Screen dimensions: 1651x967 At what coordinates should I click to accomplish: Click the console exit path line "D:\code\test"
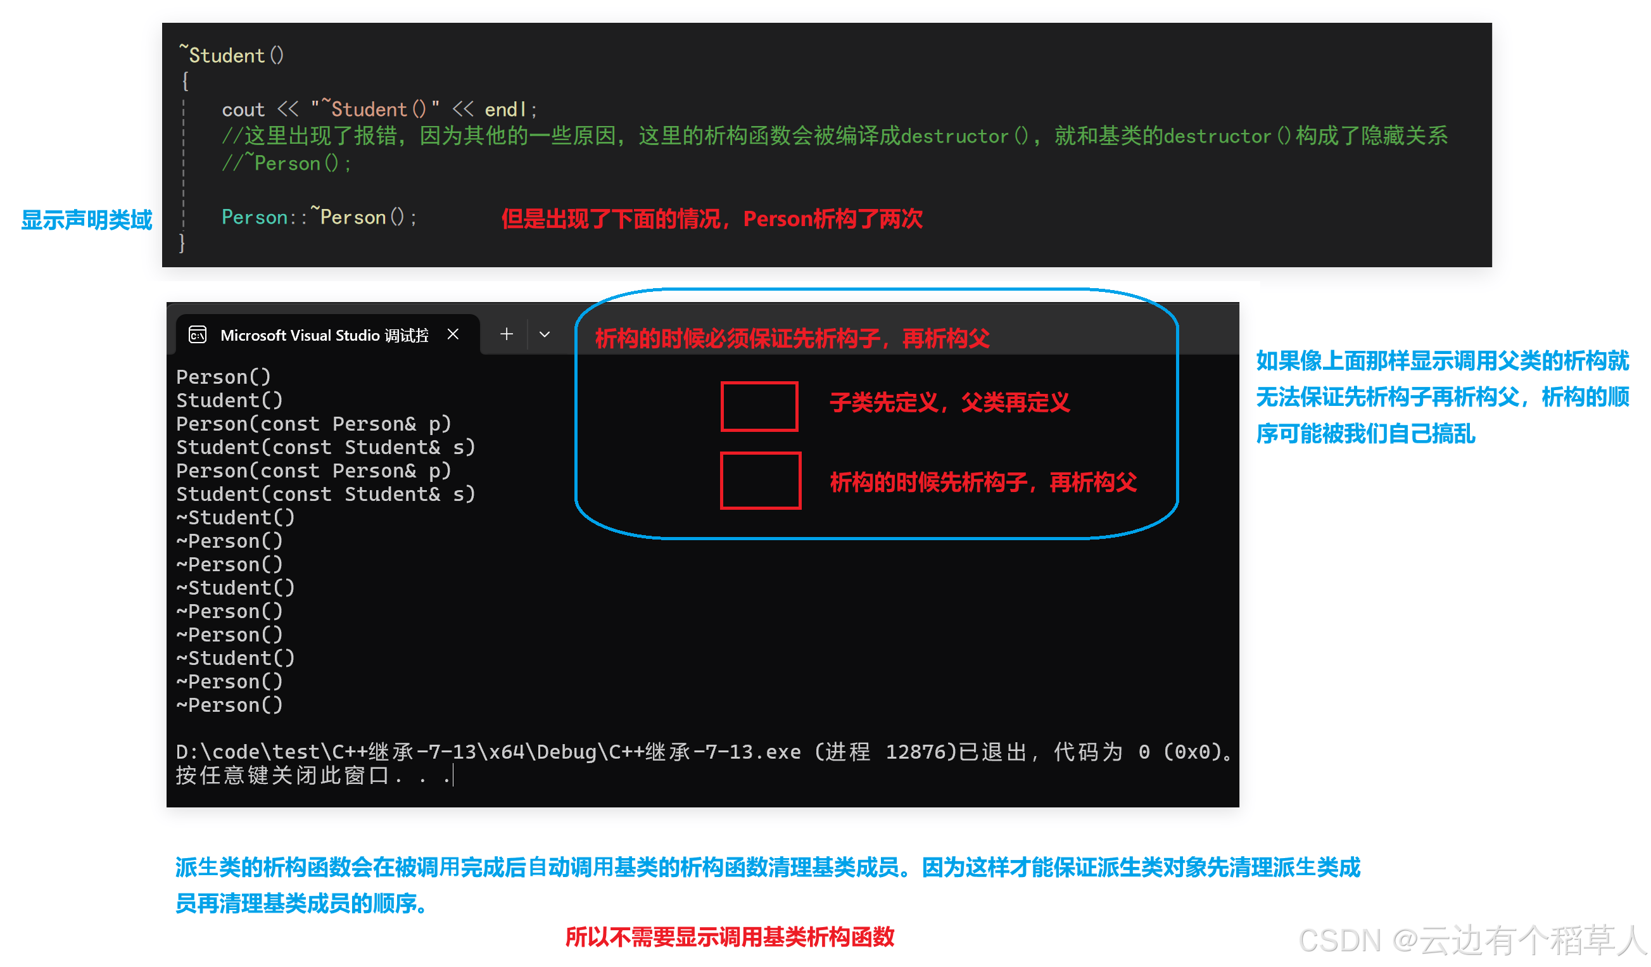[704, 752]
